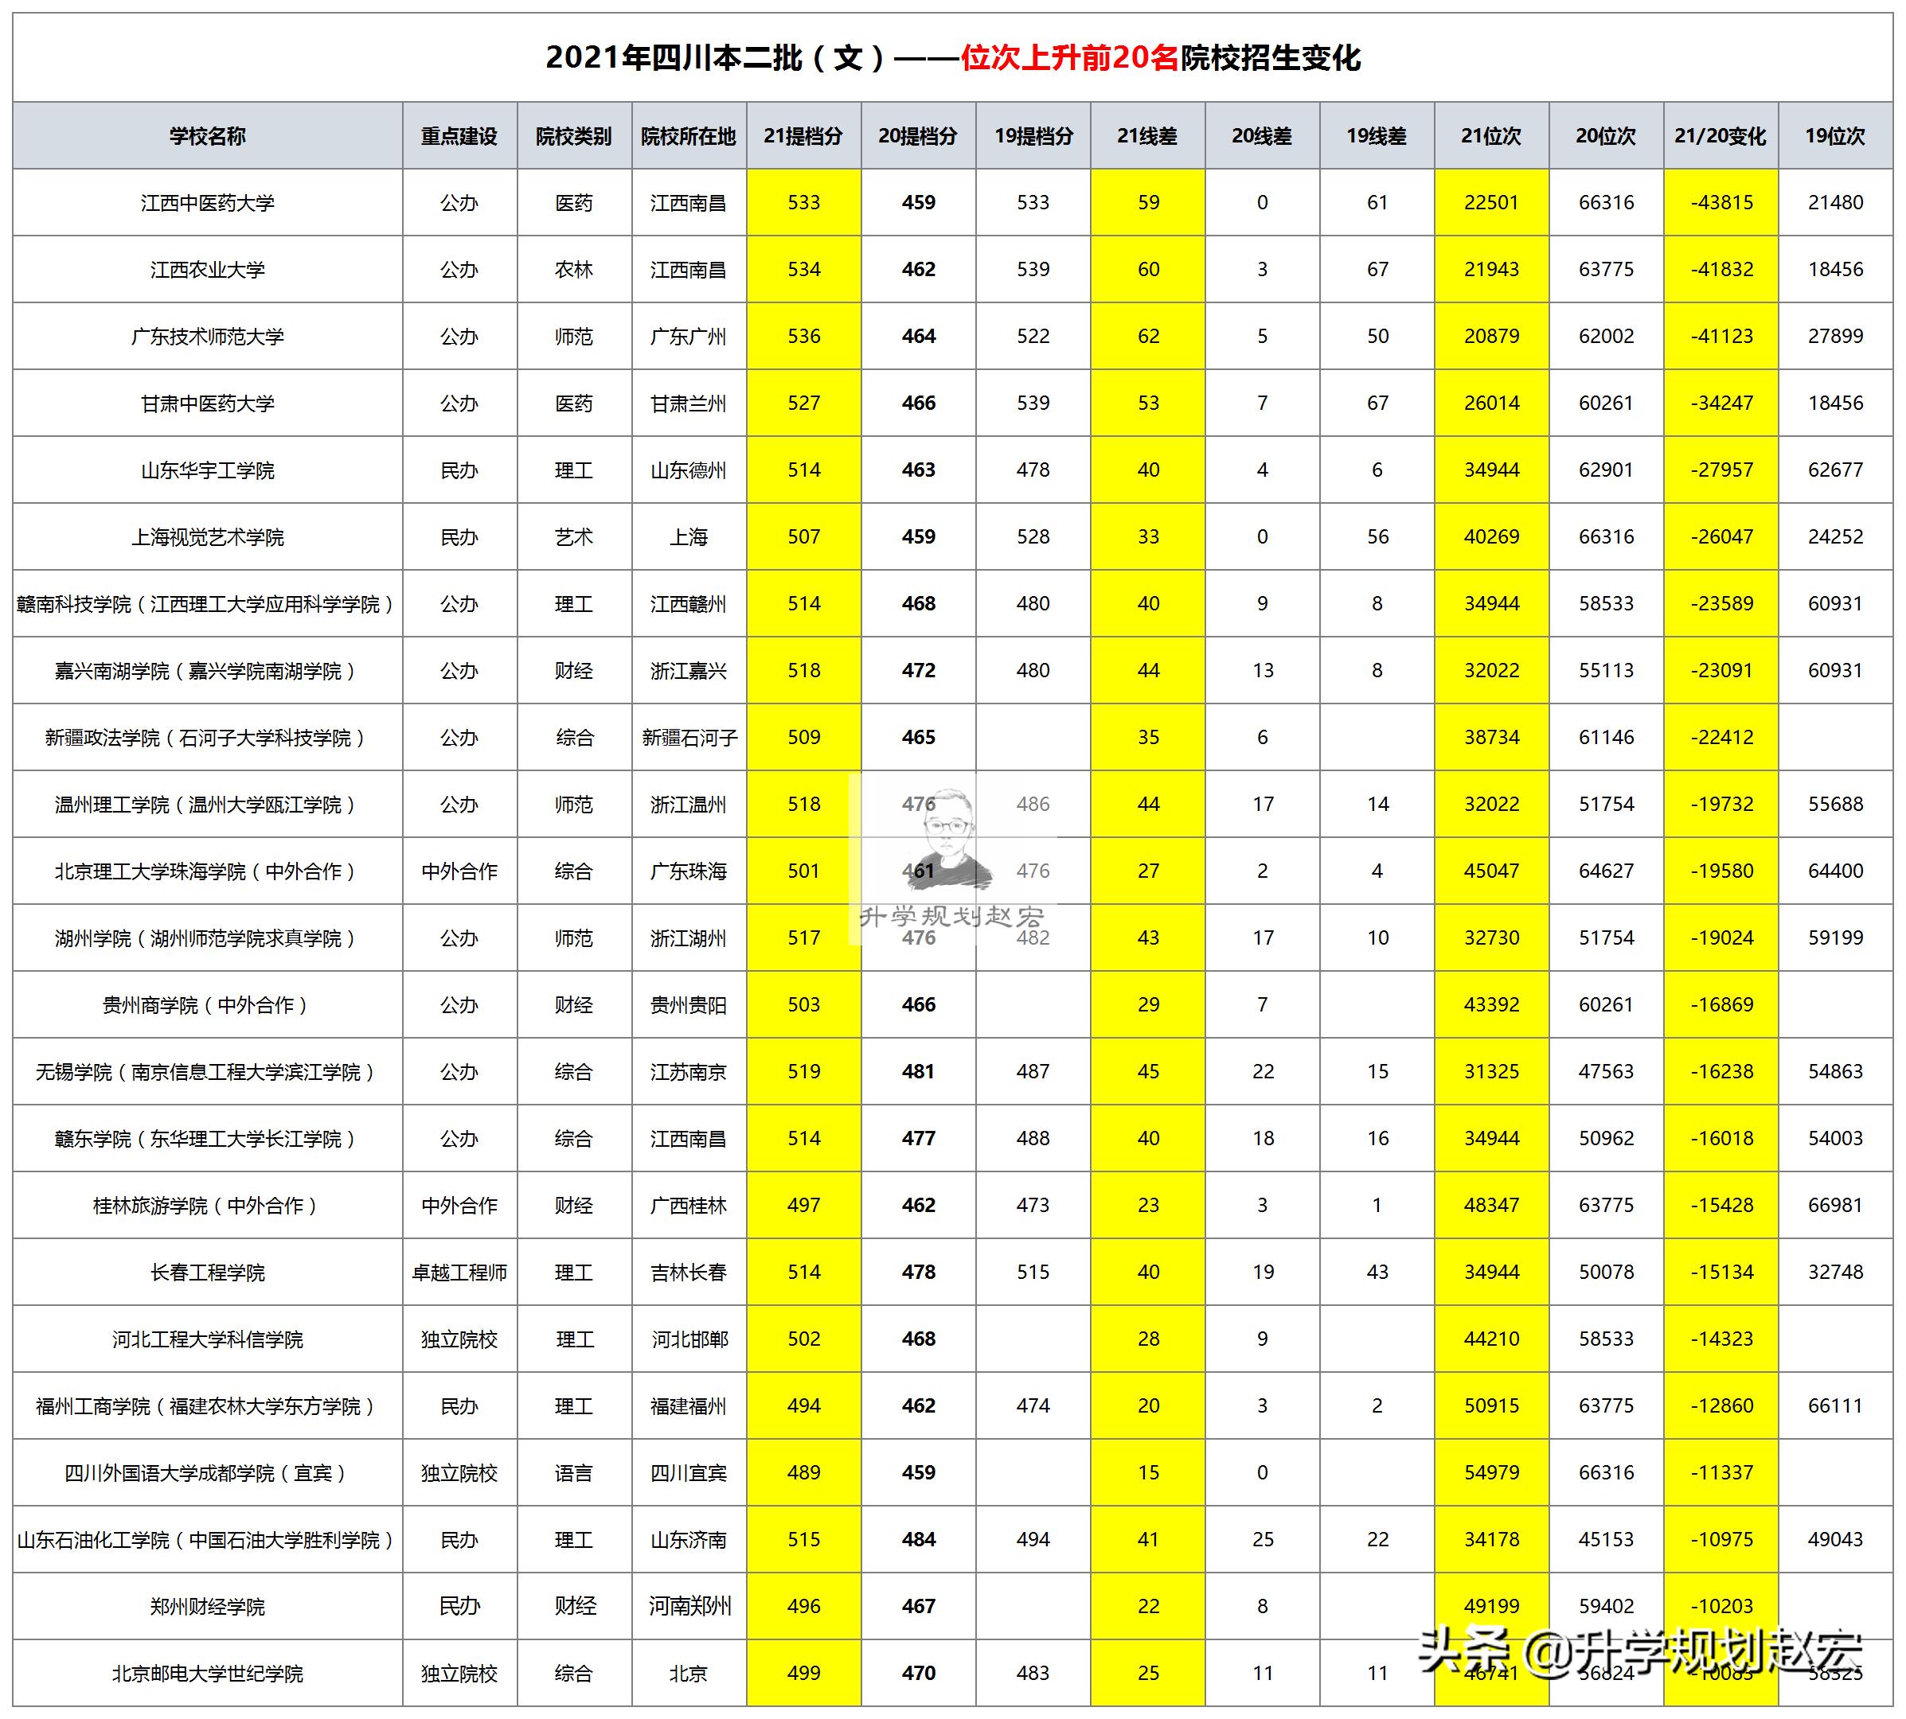The height and width of the screenshot is (1719, 1906).
Task: Click the 重点建设 column header
Action: pyautogui.click(x=460, y=135)
